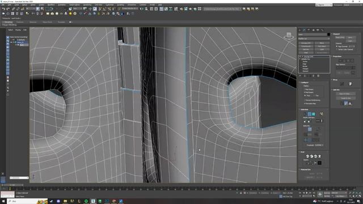
Task: Toggle the Map Seams checkbox
Action: coord(309,90)
